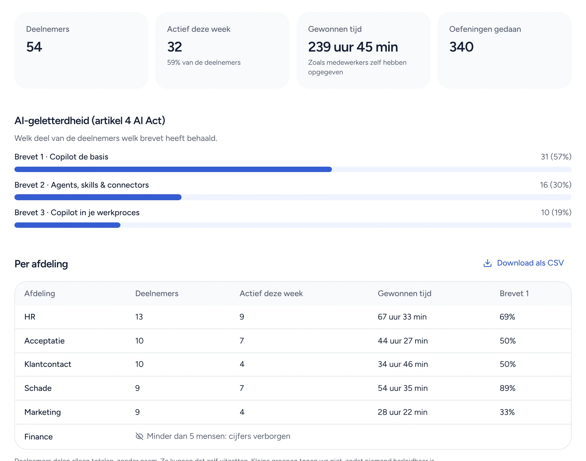Select the Oefeningen gedaan card

(505, 50)
